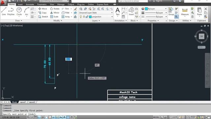This screenshot has width=211, height=119.
Task: Click the Erase pencil icon in Modify
Action: (75, 9)
